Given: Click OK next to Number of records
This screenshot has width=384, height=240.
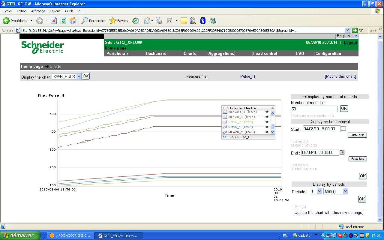Looking at the screenshot, I should coord(344,109).
